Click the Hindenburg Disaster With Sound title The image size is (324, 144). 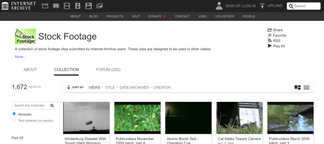point(85,141)
